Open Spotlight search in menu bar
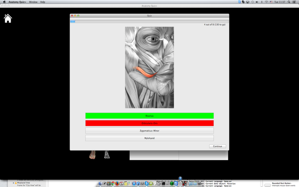This screenshot has width=299, height=187. point(289,2)
